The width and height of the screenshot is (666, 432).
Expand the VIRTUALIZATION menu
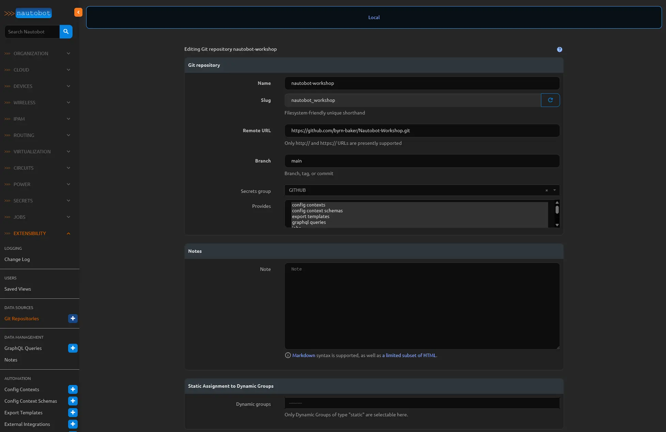point(37,152)
